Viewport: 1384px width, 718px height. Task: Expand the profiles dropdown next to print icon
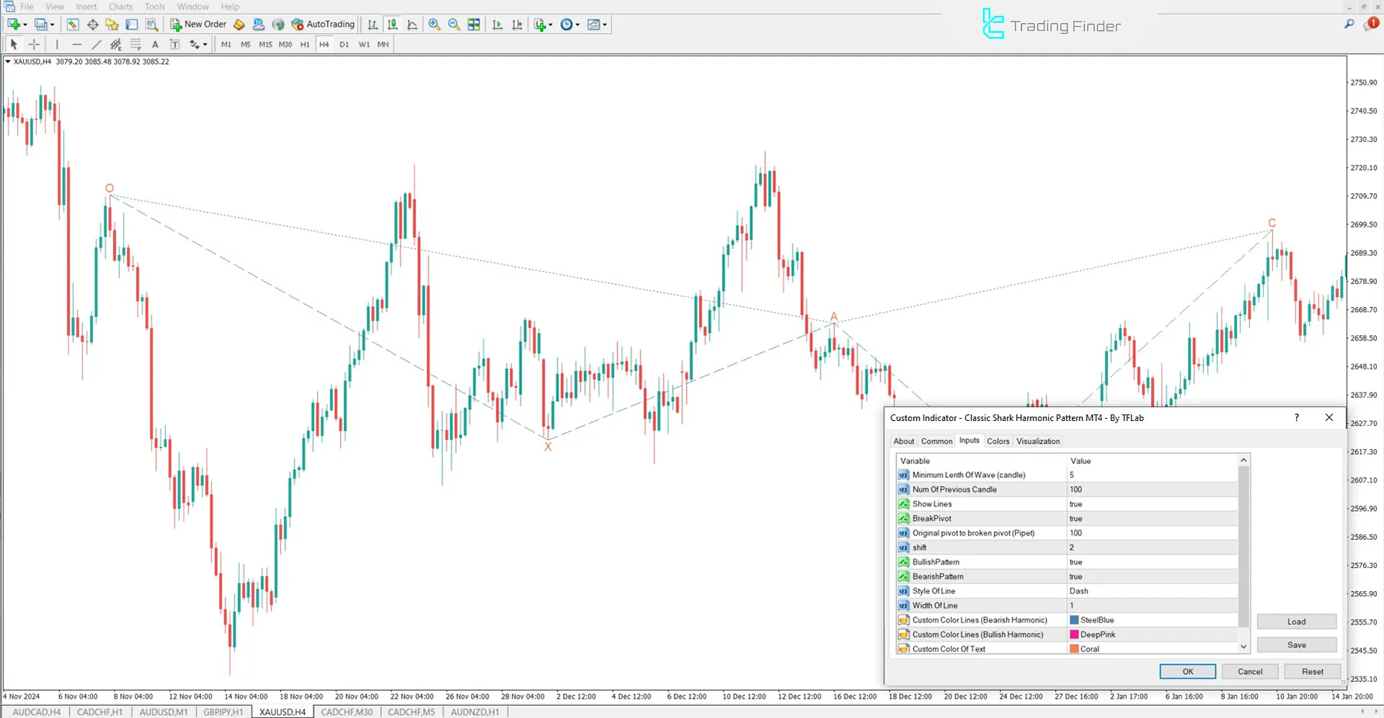(53, 24)
